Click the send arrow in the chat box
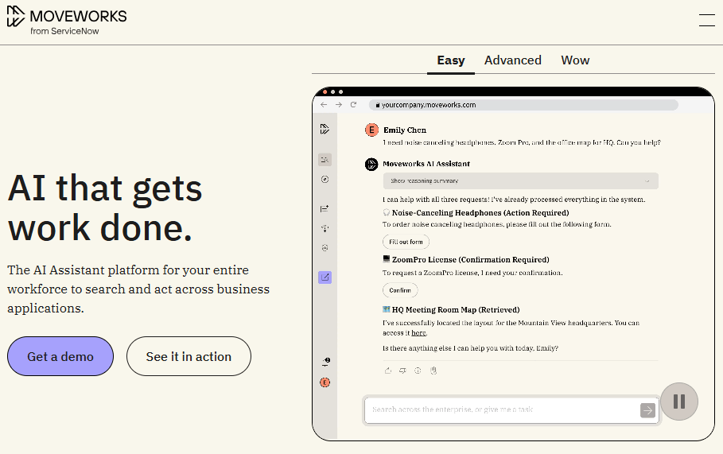The width and height of the screenshot is (723, 454). (647, 410)
